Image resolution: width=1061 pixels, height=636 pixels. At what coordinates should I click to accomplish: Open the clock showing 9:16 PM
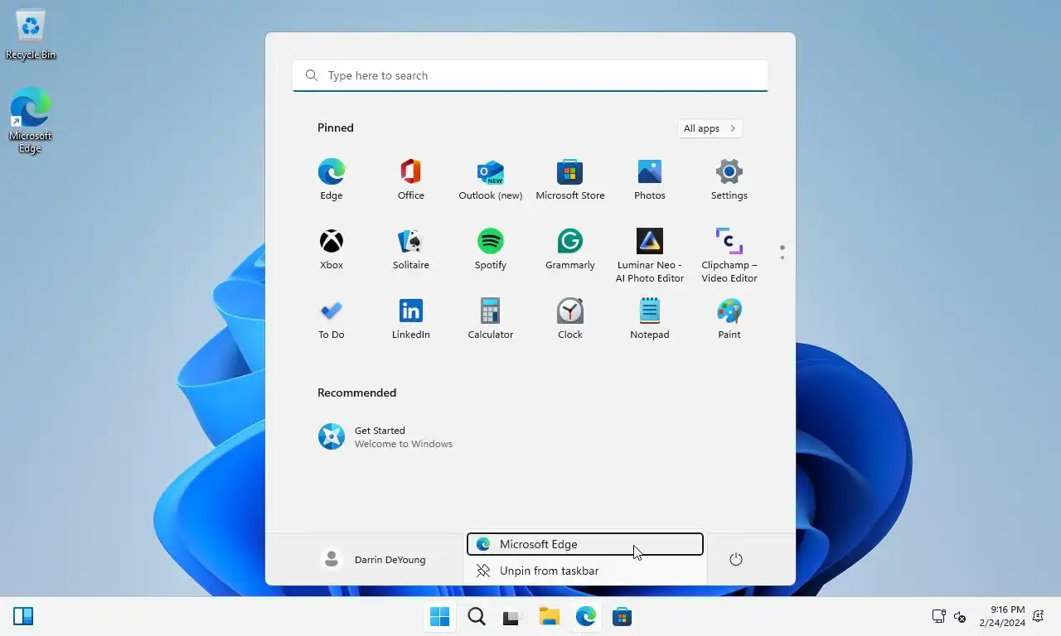[x=1002, y=616]
